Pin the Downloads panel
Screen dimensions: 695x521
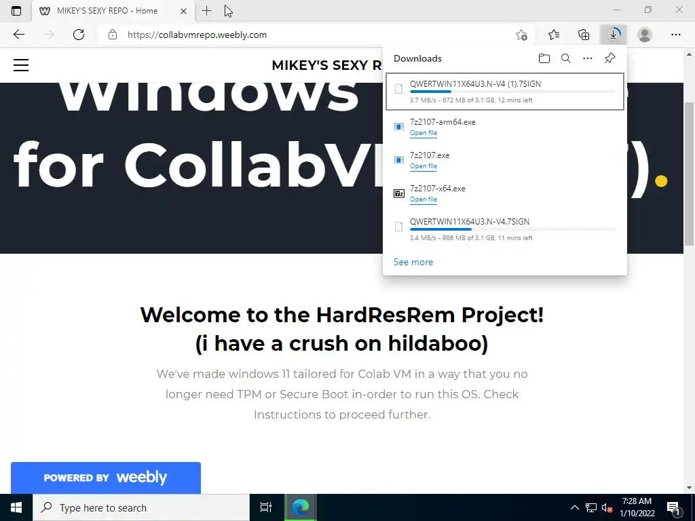(610, 58)
